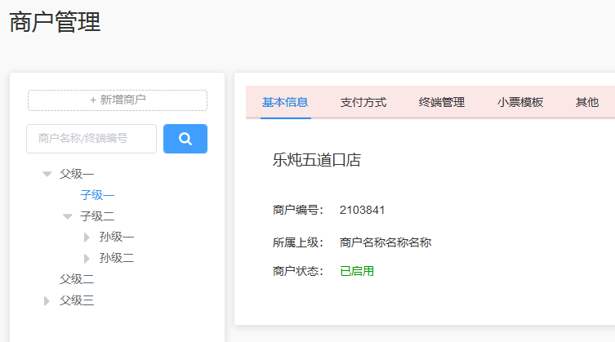Select the 孙级二 tree label
This screenshot has height=342, width=615.
(117, 259)
